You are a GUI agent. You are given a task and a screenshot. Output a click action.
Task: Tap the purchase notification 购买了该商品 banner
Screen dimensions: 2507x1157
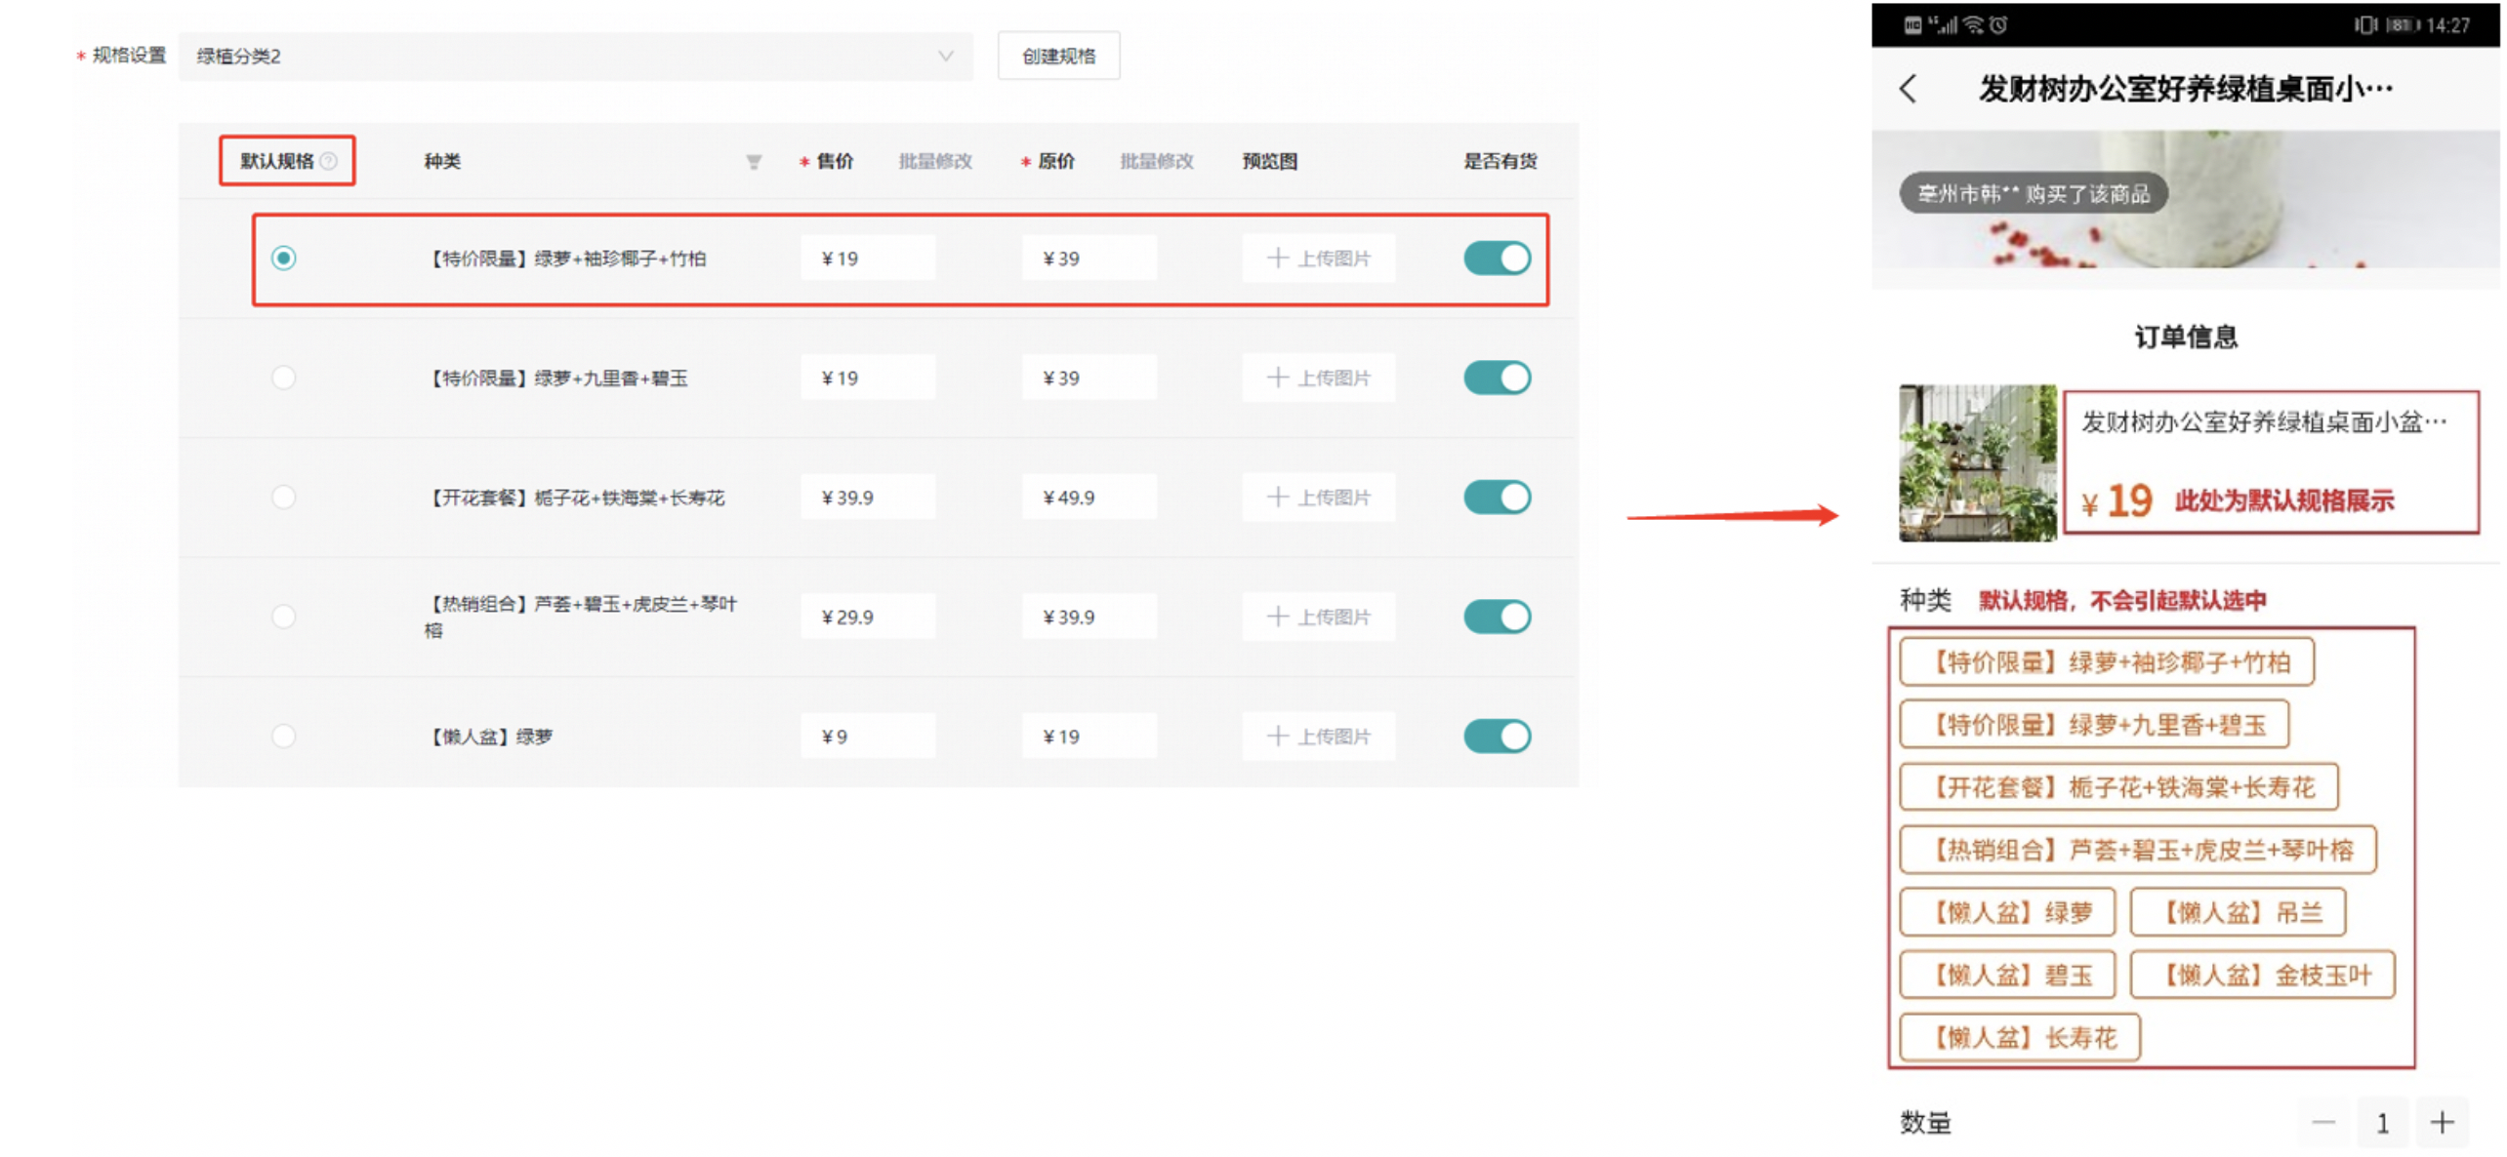click(2032, 193)
